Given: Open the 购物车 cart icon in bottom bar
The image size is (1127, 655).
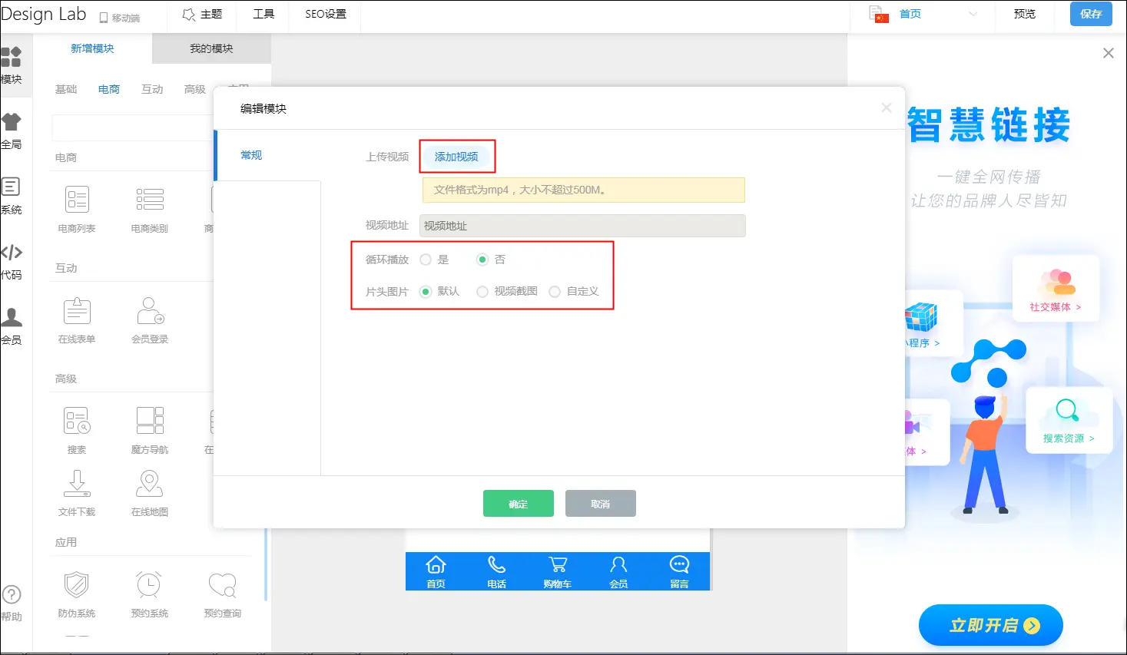Looking at the screenshot, I should click(558, 566).
